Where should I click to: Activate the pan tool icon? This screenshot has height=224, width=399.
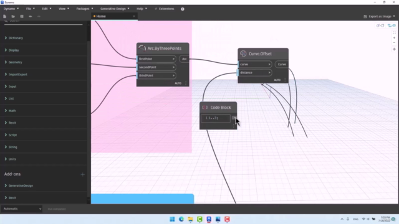pyautogui.click(x=394, y=49)
